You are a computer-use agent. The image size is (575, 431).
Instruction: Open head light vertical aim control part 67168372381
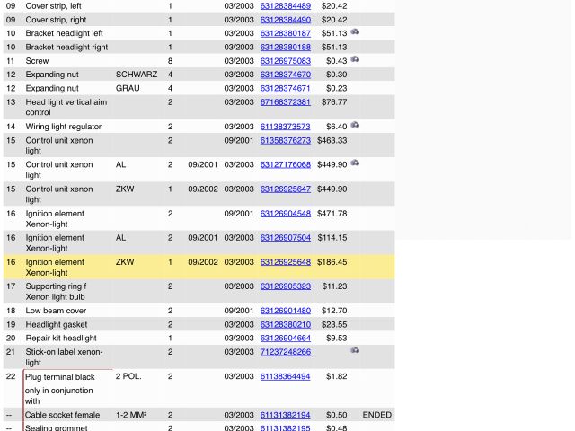(x=285, y=102)
